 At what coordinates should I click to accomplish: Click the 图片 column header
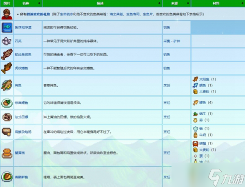tap(7, 3)
